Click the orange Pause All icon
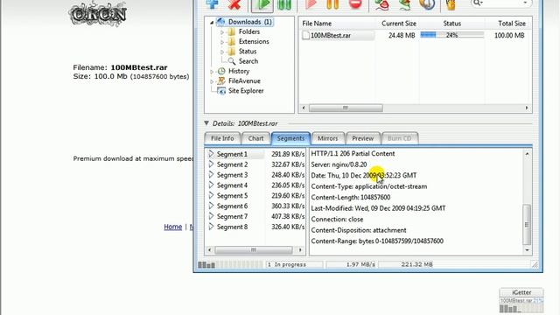The image size is (560, 315). 332,4
